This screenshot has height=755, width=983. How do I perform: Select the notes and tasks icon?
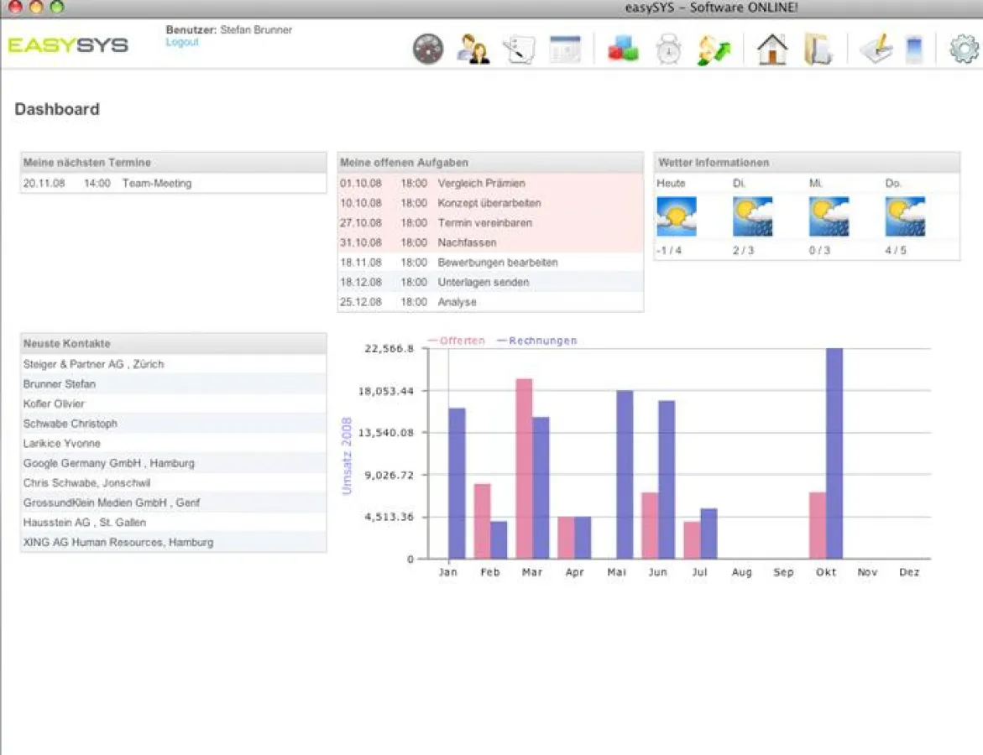pos(519,49)
